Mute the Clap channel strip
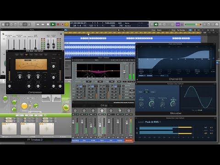The width and height of the screenshot is (220, 165). coord(82,137)
